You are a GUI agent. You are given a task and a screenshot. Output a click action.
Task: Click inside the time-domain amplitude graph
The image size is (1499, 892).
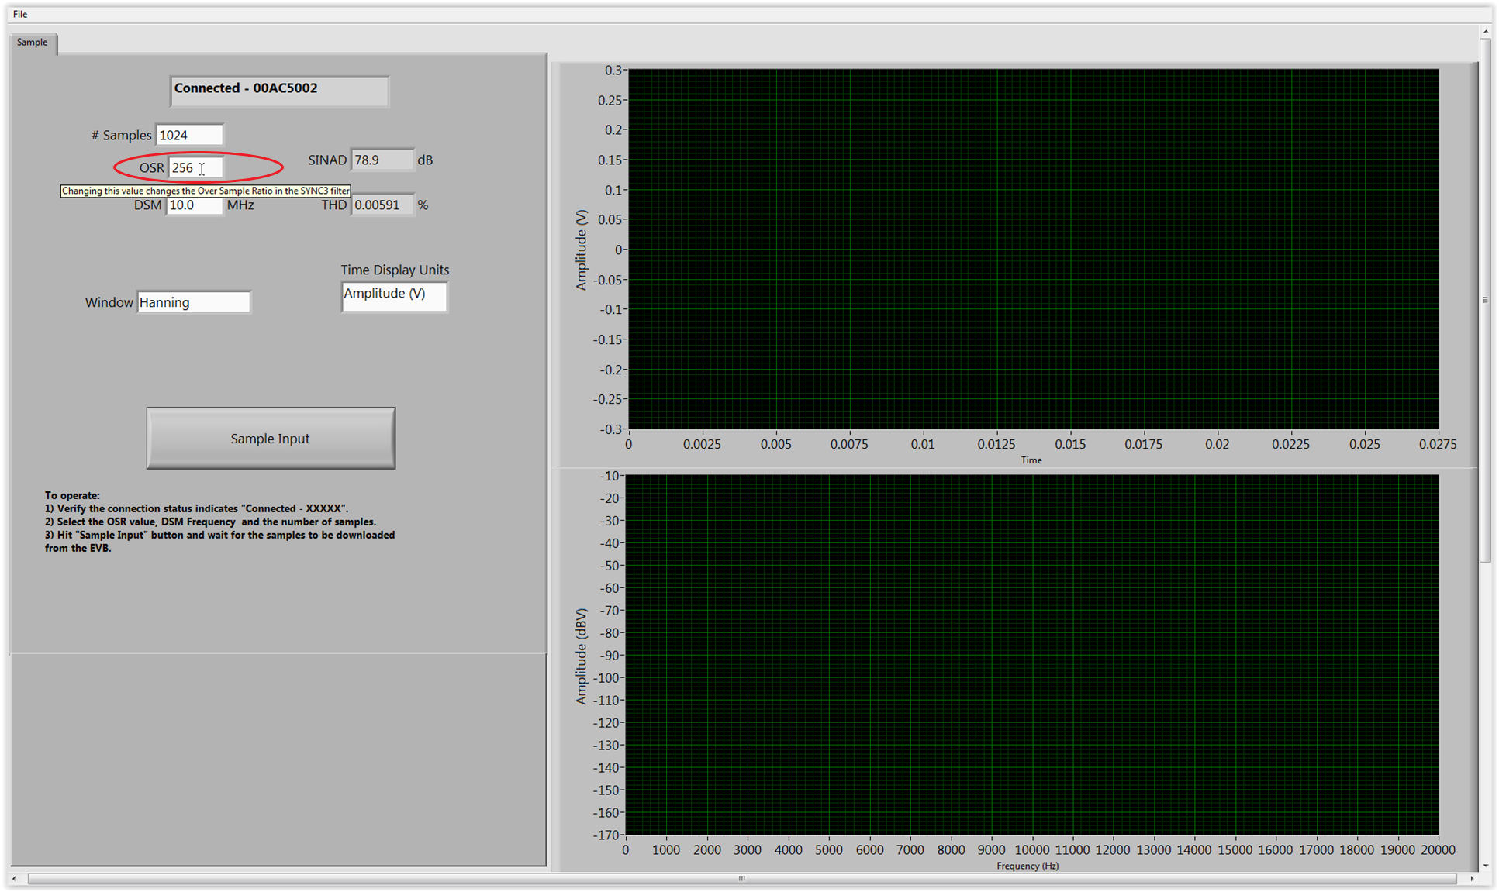point(1033,249)
